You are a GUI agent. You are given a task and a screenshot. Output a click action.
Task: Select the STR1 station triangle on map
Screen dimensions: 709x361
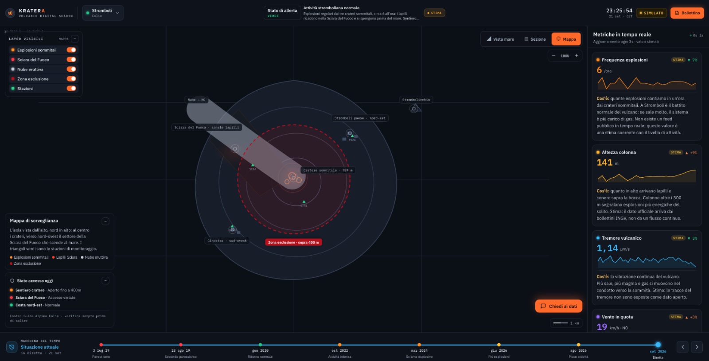[304, 202]
